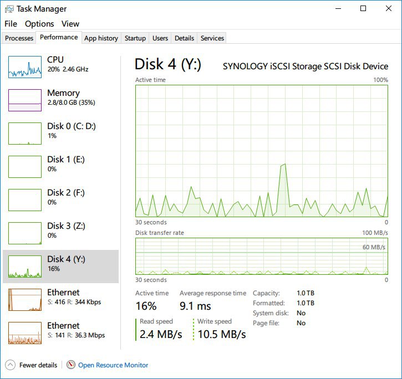This screenshot has width=402, height=379.
Task: Open the File menu
Action: click(11, 24)
